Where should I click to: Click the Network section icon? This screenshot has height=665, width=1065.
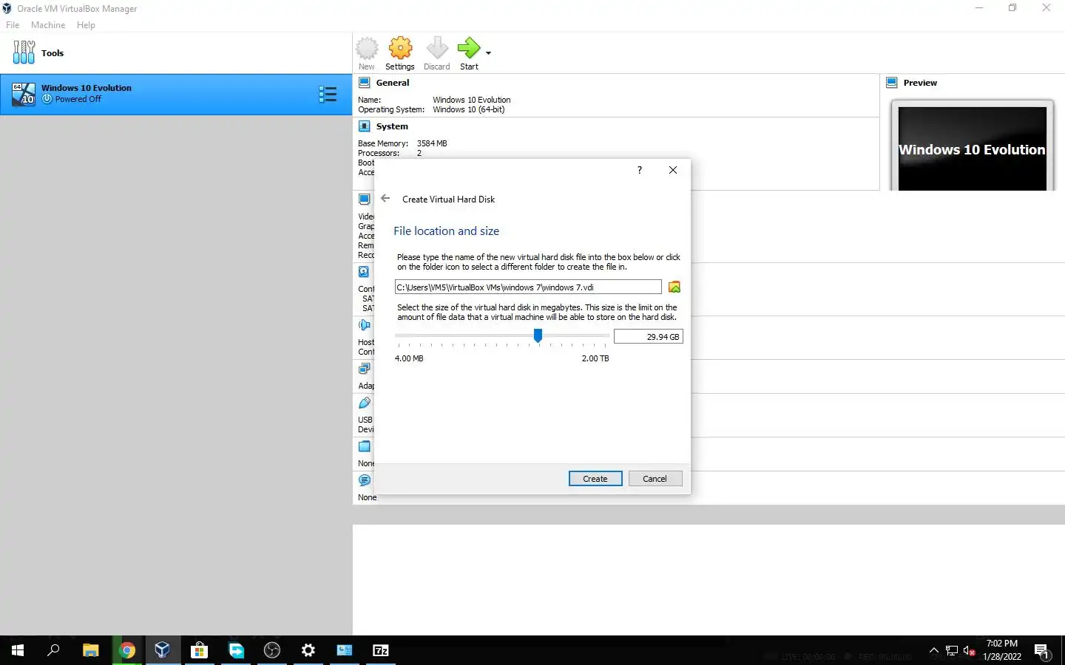tap(365, 369)
